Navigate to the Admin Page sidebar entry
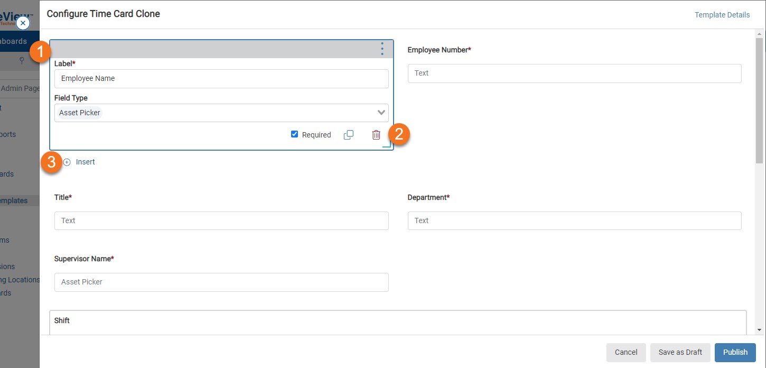Image resolution: width=766 pixels, height=368 pixels. 17,88
